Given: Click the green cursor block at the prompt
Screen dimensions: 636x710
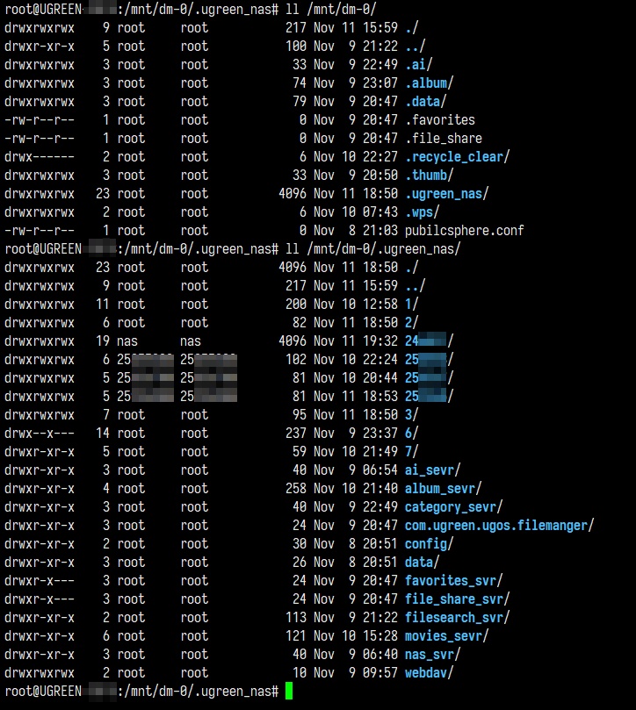Looking at the screenshot, I should click(289, 692).
